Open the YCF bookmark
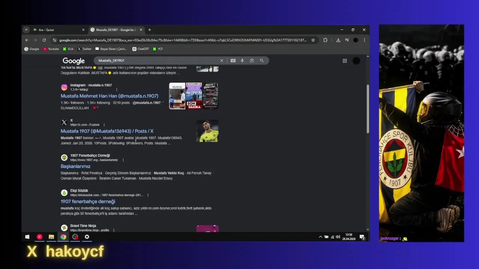Image resolution: width=479 pixels, height=269 pixels. coord(158,49)
